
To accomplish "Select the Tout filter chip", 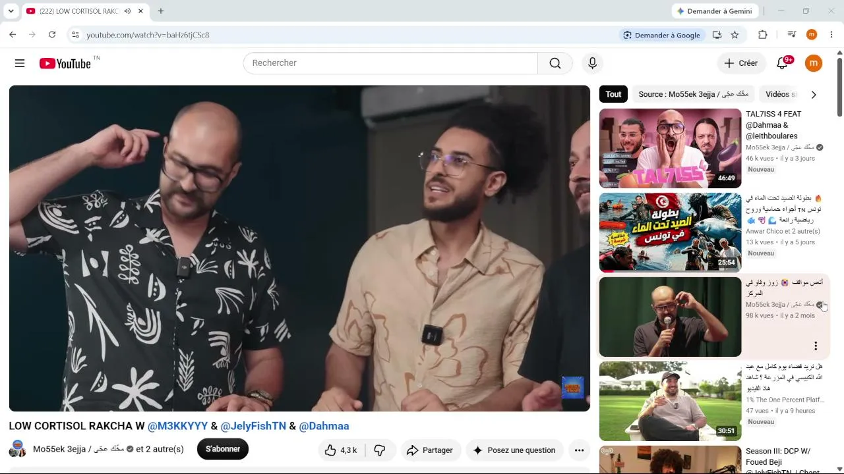I will click(x=613, y=94).
